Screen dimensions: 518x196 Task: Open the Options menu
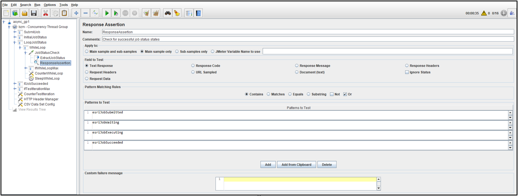50,5
